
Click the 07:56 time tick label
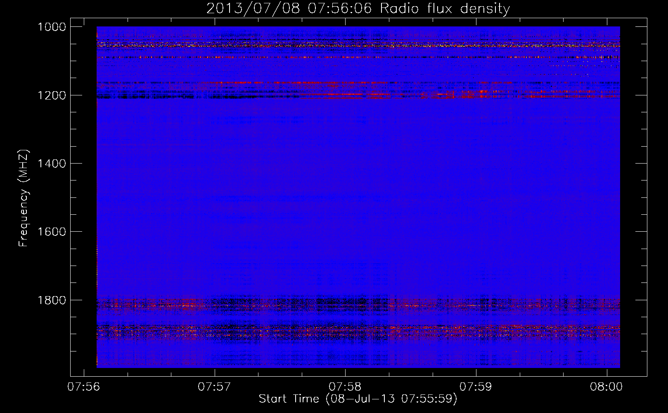(x=84, y=387)
